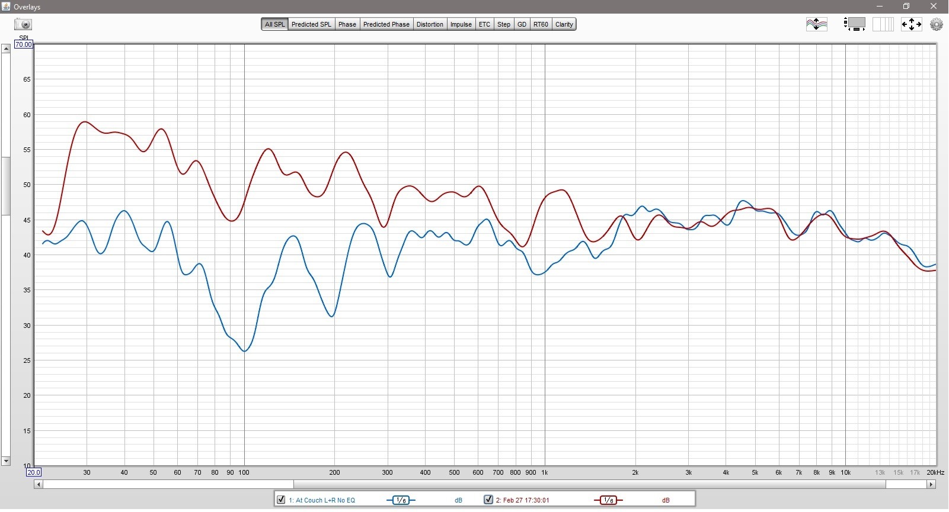The height and width of the screenshot is (512, 949).
Task: Show the Impulse tab
Action: click(461, 24)
